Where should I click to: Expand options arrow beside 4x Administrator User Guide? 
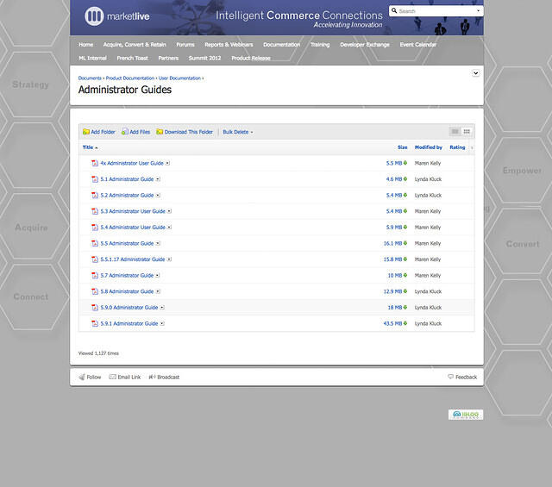click(x=168, y=163)
